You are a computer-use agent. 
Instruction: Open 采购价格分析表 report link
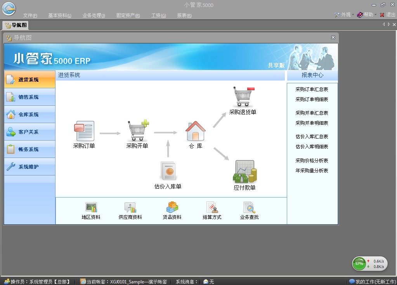click(x=312, y=160)
